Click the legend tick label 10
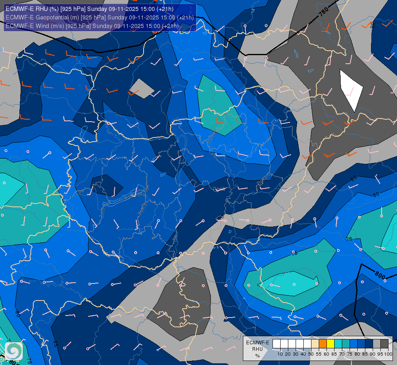Image resolution: width=397 pixels, height=365 pixels. [280, 354]
